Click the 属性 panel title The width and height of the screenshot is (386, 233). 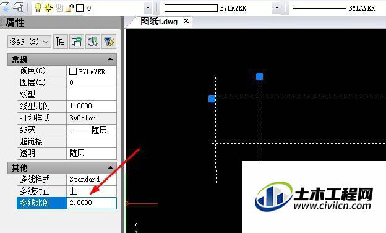coord(15,22)
